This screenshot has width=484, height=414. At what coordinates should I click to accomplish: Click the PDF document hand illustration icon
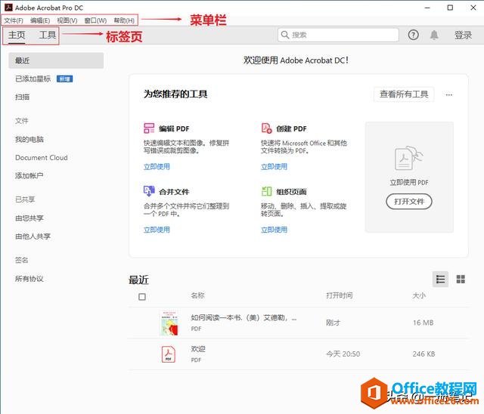pos(409,158)
